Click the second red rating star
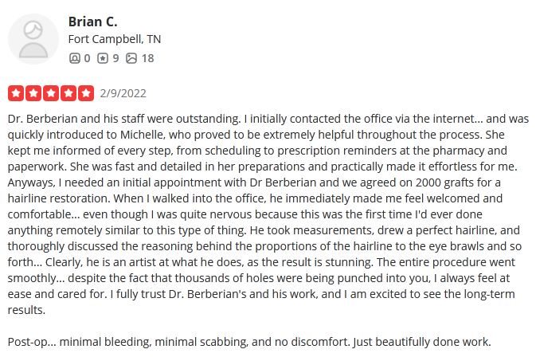 [33, 93]
